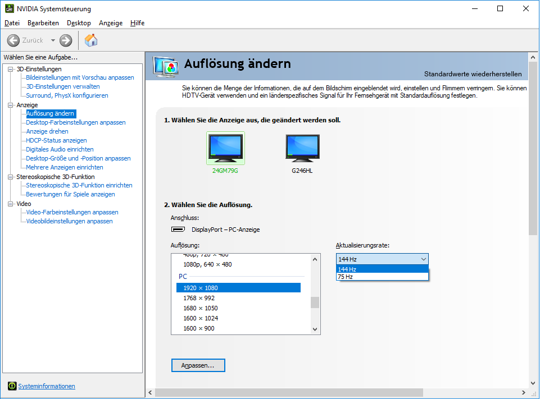This screenshot has width=540, height=399.
Task: Select the 24GM79G monitor icon
Action: click(225, 148)
